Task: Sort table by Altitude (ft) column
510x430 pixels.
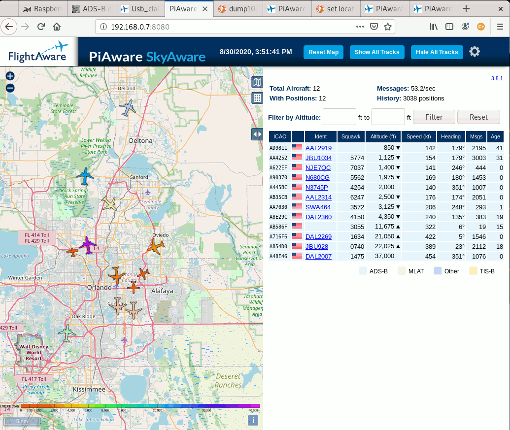Action: 383,136
